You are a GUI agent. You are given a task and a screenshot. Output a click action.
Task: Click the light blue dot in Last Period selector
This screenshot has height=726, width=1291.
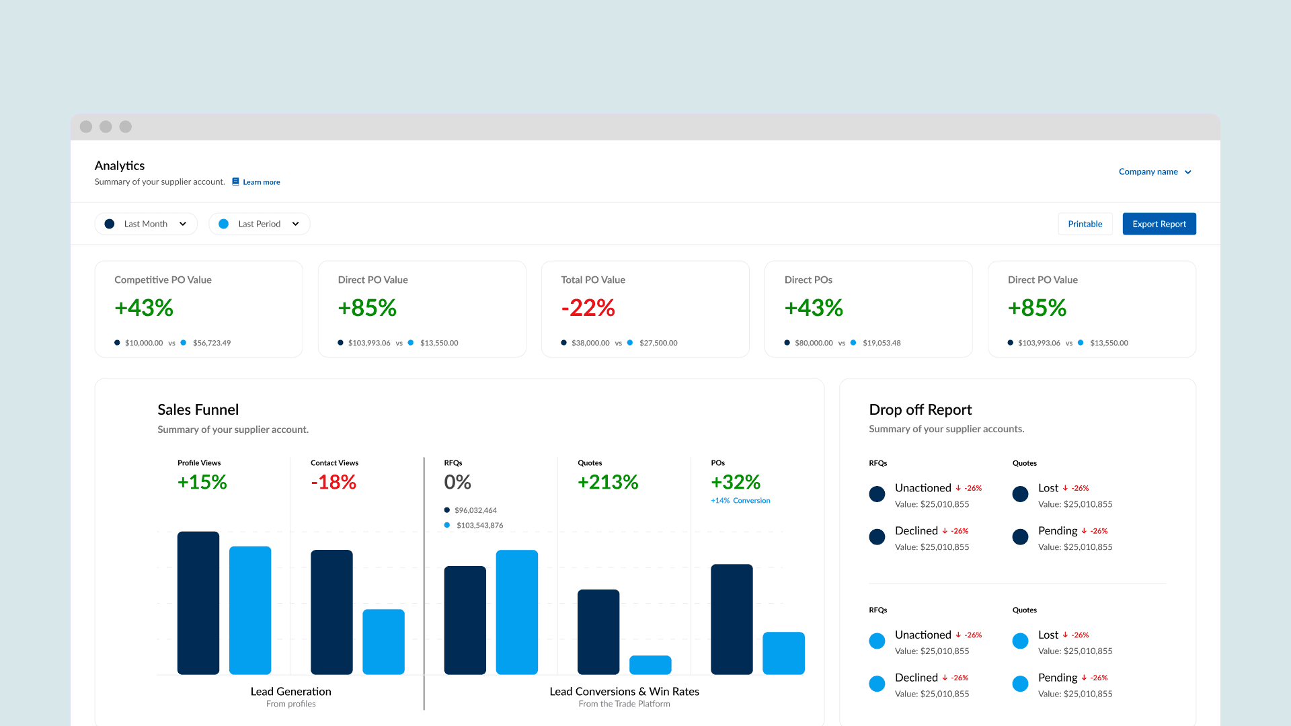[224, 224]
